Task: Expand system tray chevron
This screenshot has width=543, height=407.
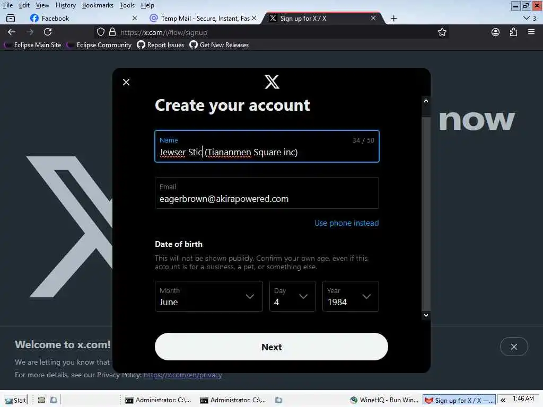Action: click(503, 401)
